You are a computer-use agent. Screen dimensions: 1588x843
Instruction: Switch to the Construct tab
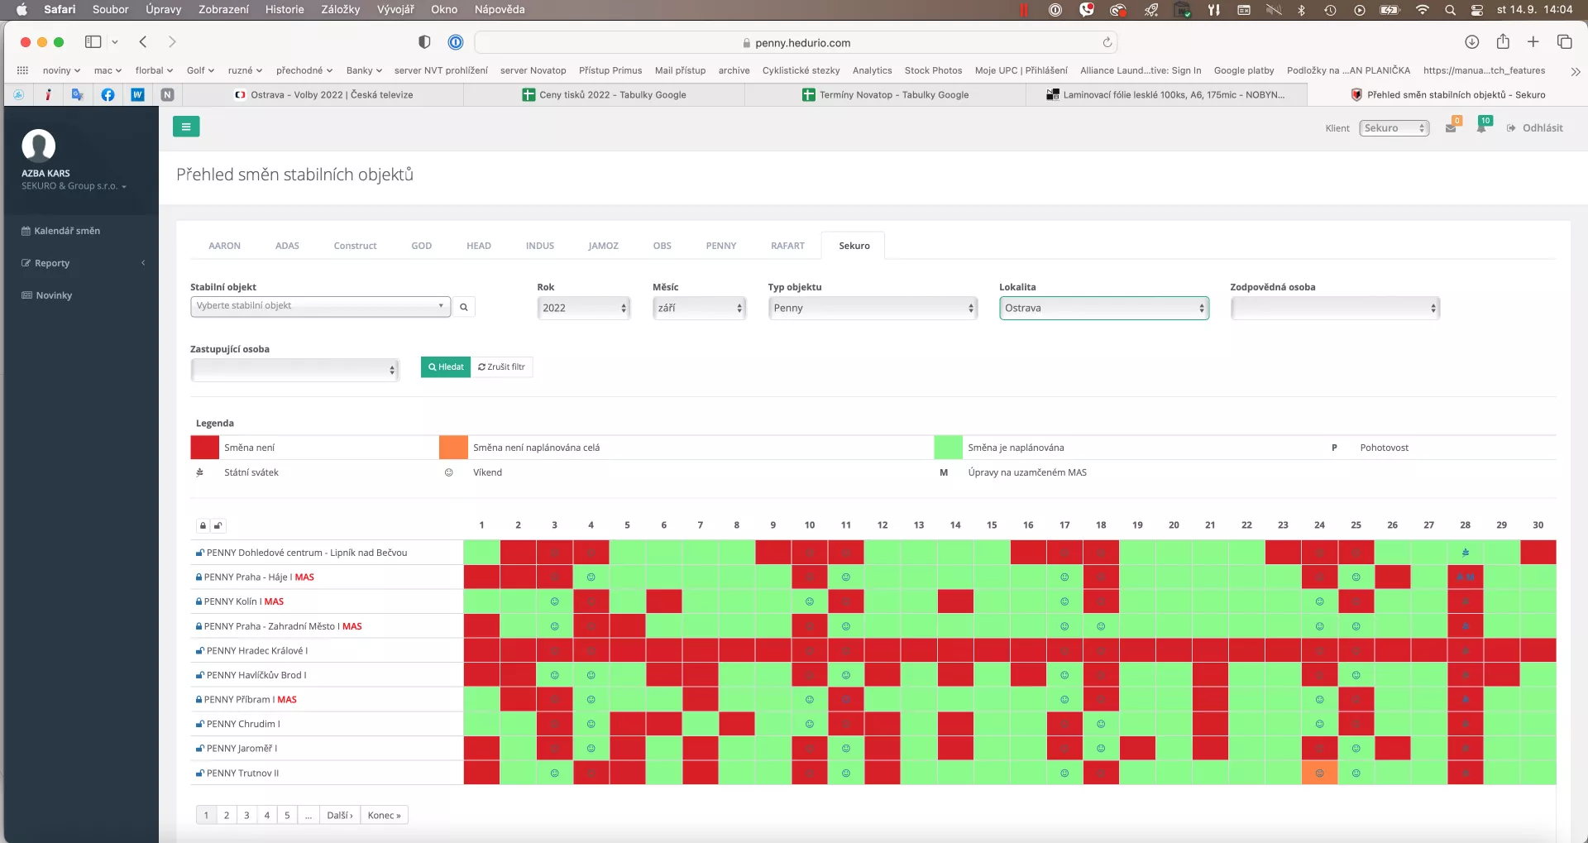click(355, 246)
